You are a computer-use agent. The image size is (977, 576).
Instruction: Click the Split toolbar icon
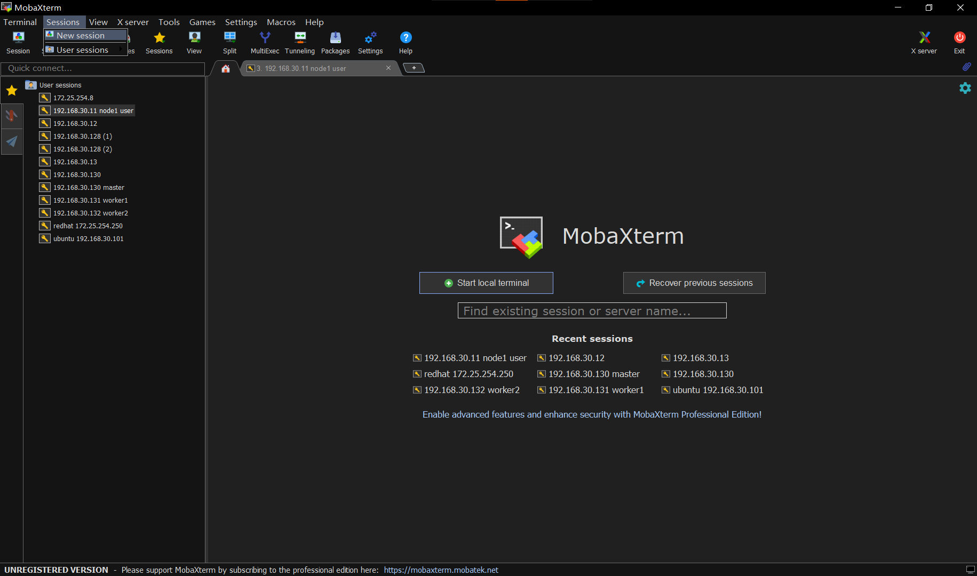point(230,43)
